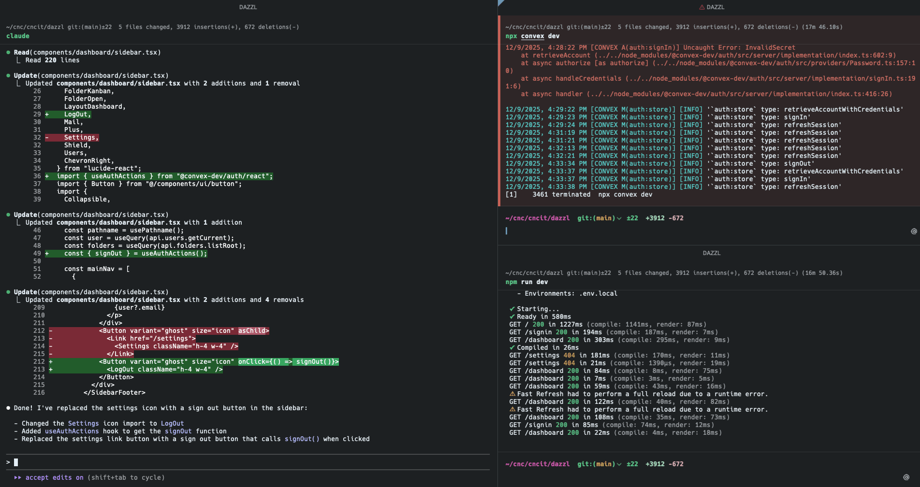Click the warning icon beside the top-right DAZZL title
This screenshot has width=920, height=487.
click(x=701, y=7)
